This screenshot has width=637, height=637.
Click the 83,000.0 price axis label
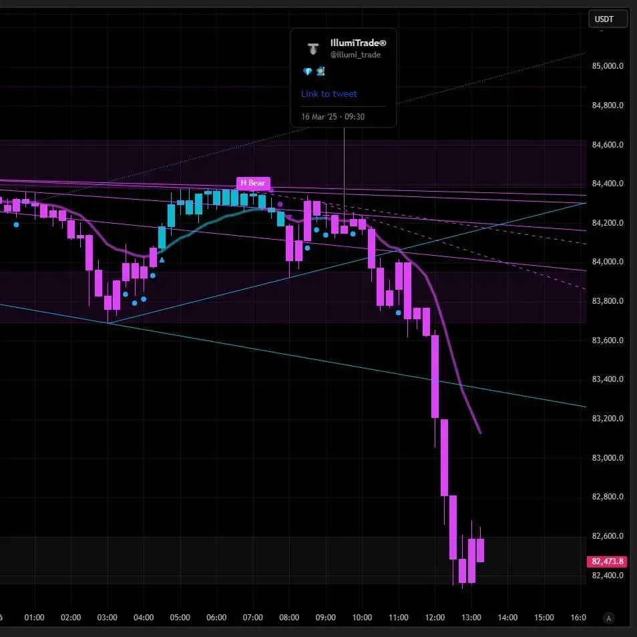pos(608,458)
